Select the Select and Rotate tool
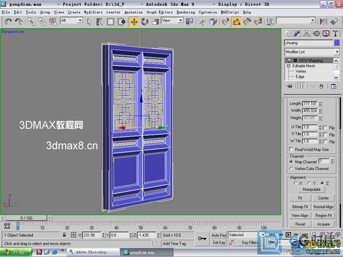343x257 pixels. click(x=145, y=22)
